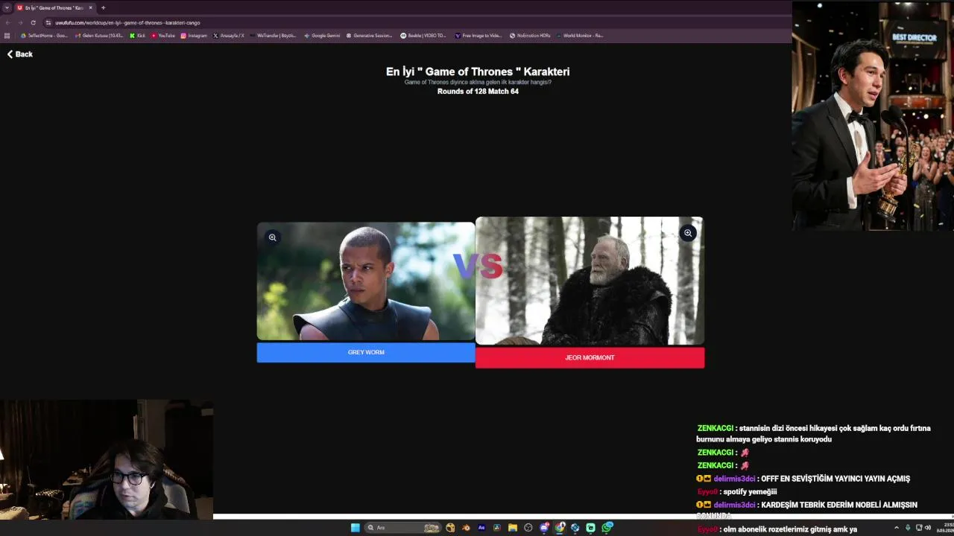
Task: Open File Explorer from the taskbar
Action: [x=513, y=528]
